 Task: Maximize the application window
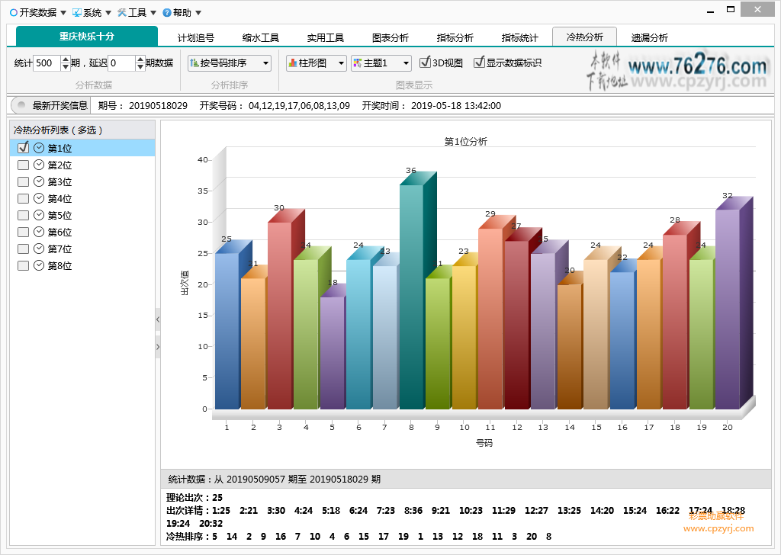tap(731, 9)
